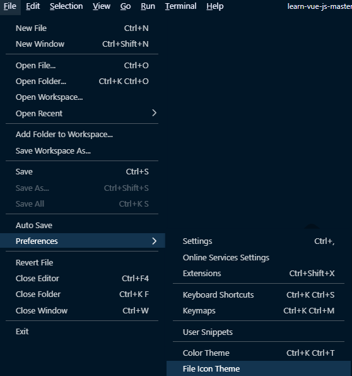The image size is (352, 376).
Task: Open the Go menu
Action: pyautogui.click(x=126, y=6)
